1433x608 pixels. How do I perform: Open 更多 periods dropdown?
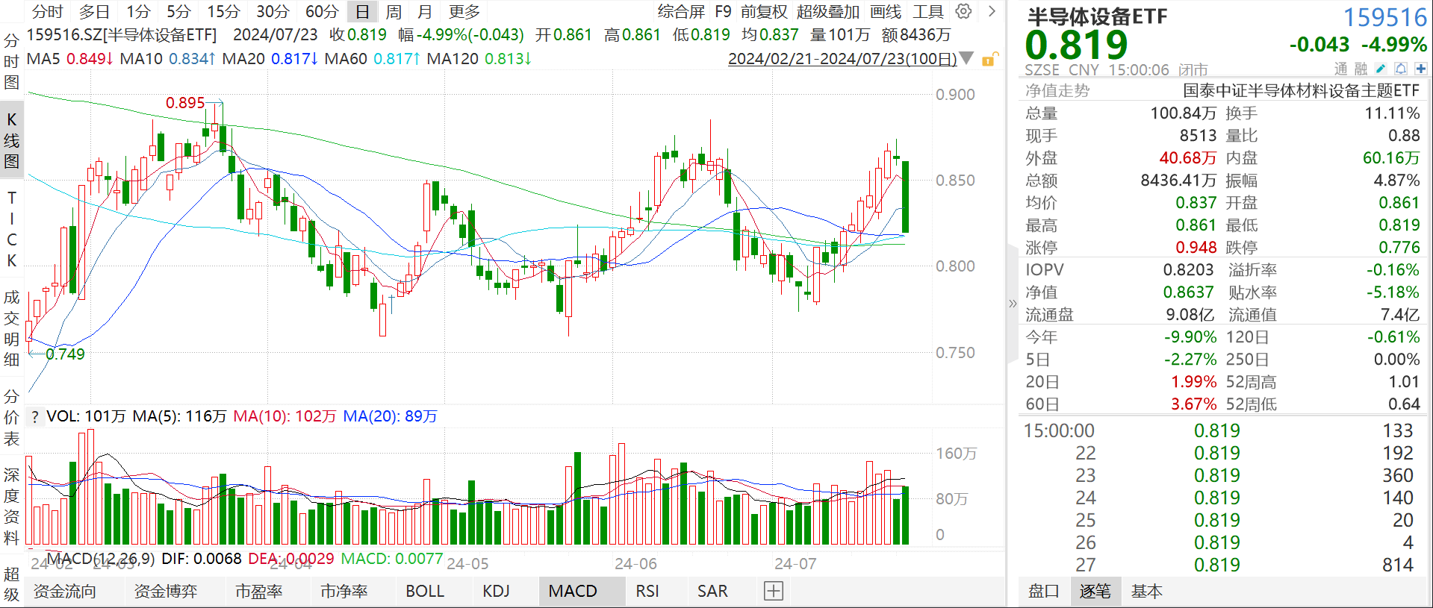pos(464,11)
